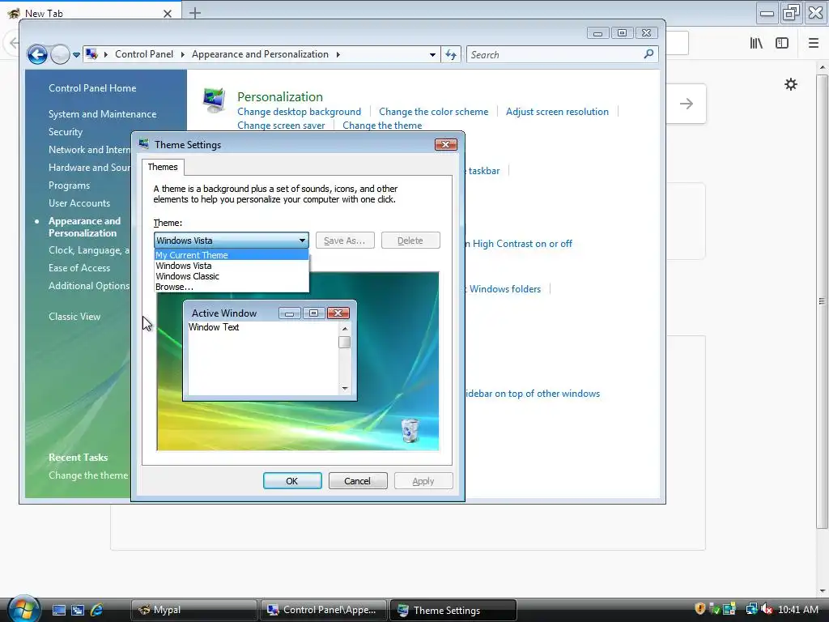This screenshot has height=622, width=829.
Task: Click Cancel in Theme Settings dialog
Action: click(358, 481)
